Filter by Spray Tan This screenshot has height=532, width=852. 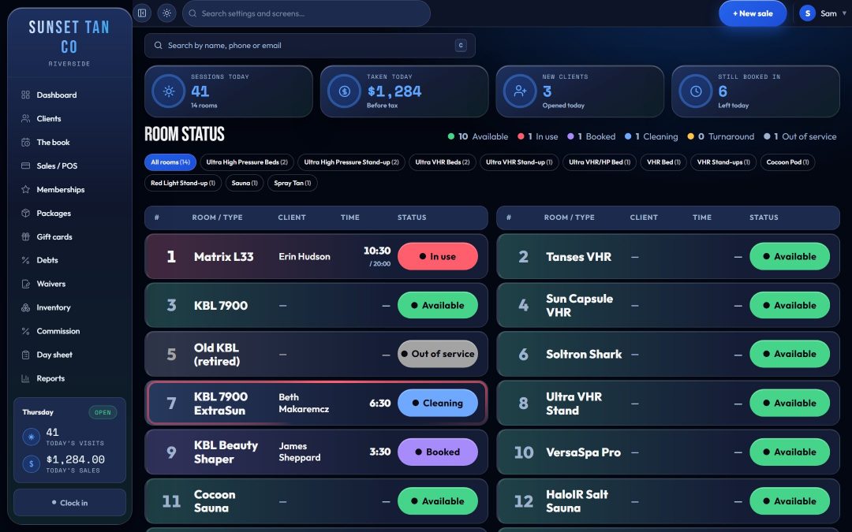pos(293,183)
